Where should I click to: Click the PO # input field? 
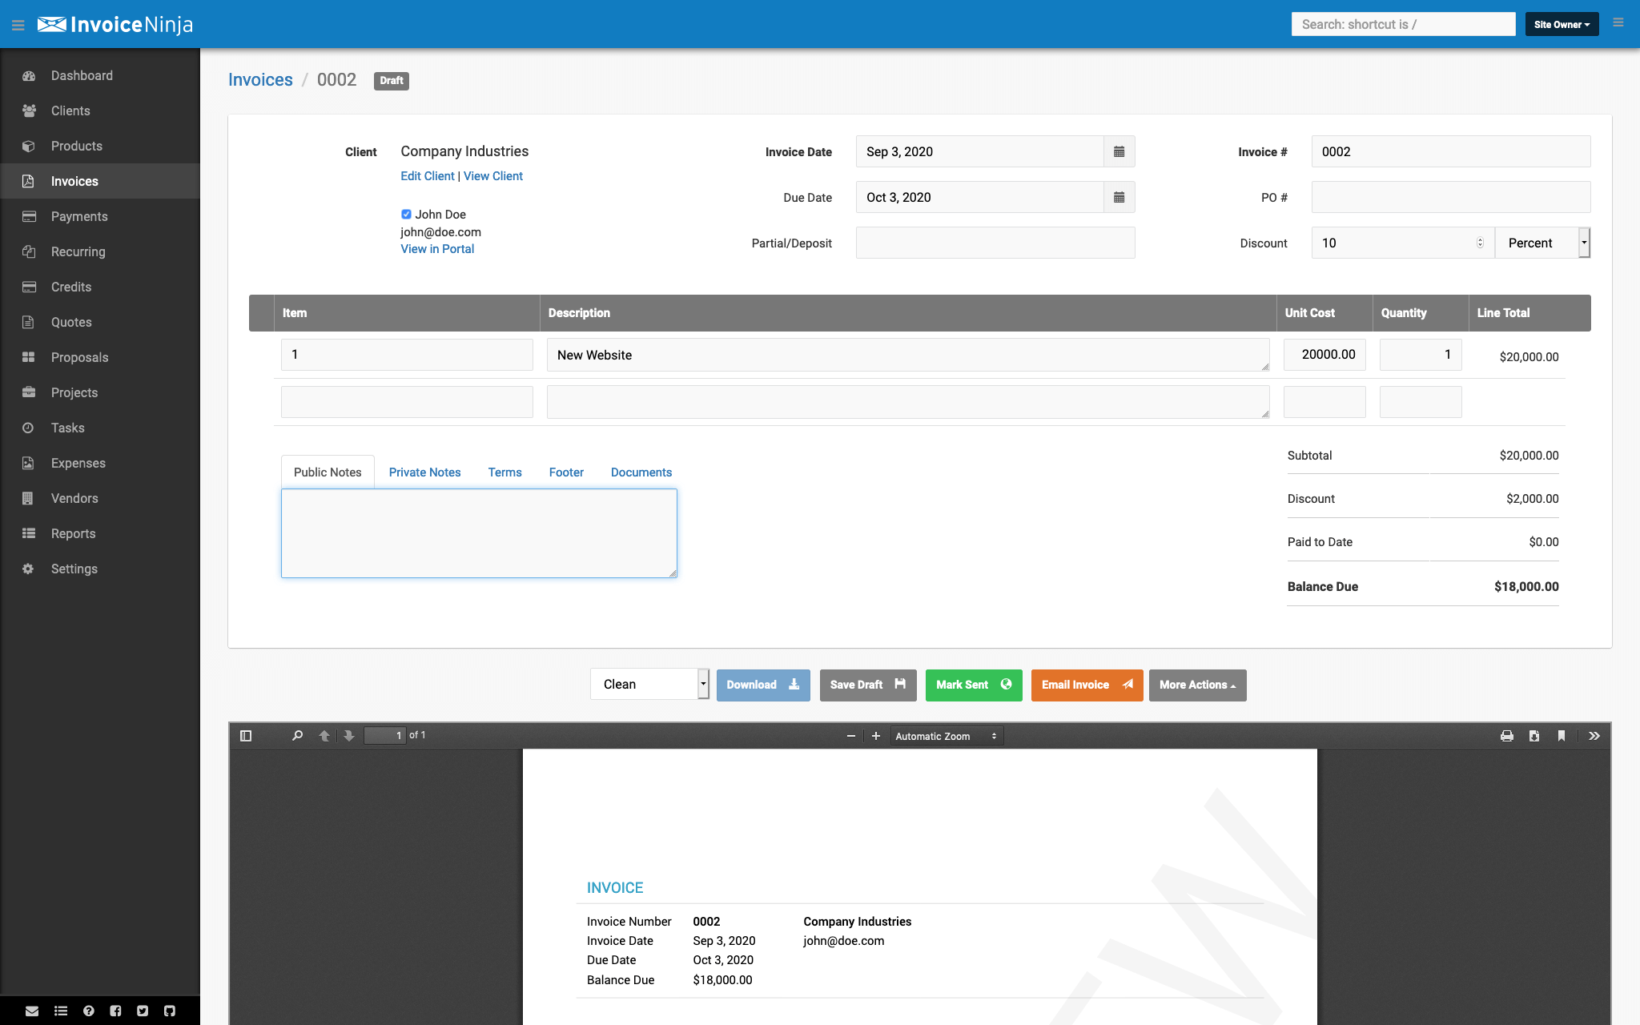pos(1450,197)
